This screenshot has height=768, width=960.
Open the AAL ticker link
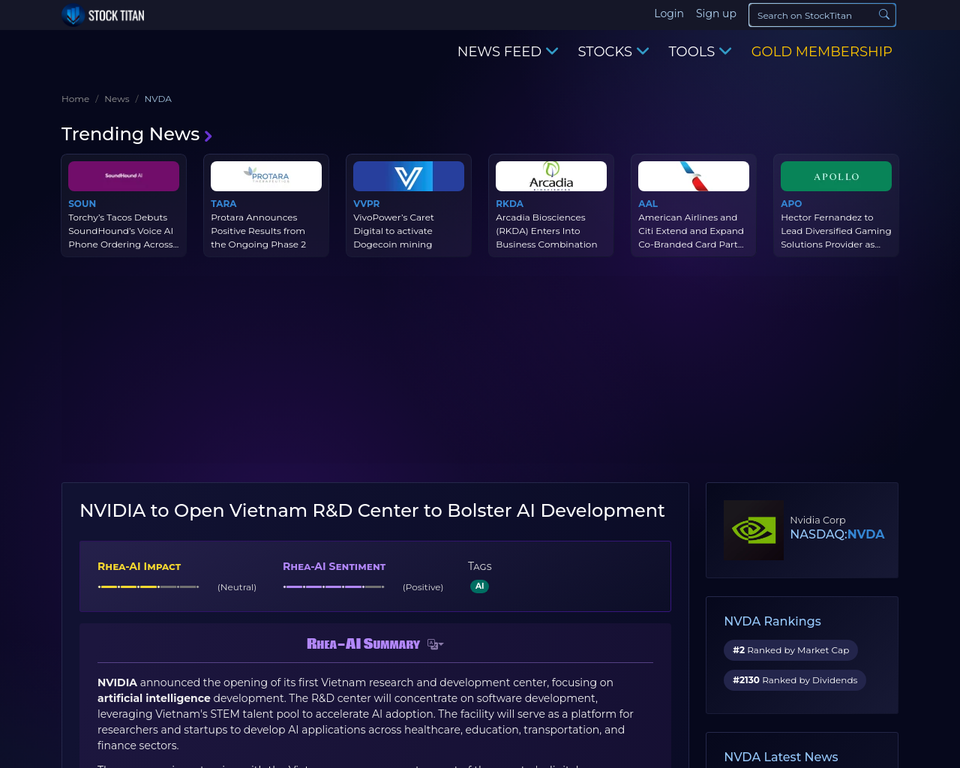(x=648, y=203)
